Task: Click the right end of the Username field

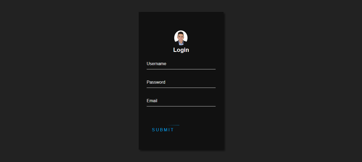Action: click(x=212, y=64)
